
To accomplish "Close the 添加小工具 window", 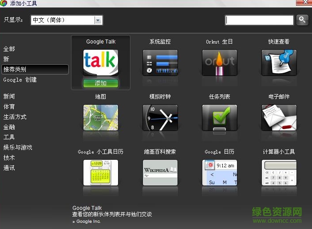I will point(304,2).
